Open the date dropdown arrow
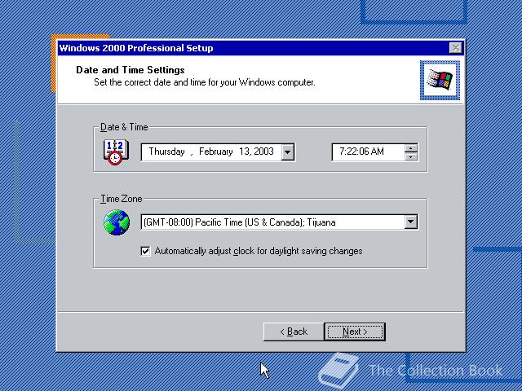This screenshot has width=522, height=391. pyautogui.click(x=288, y=152)
